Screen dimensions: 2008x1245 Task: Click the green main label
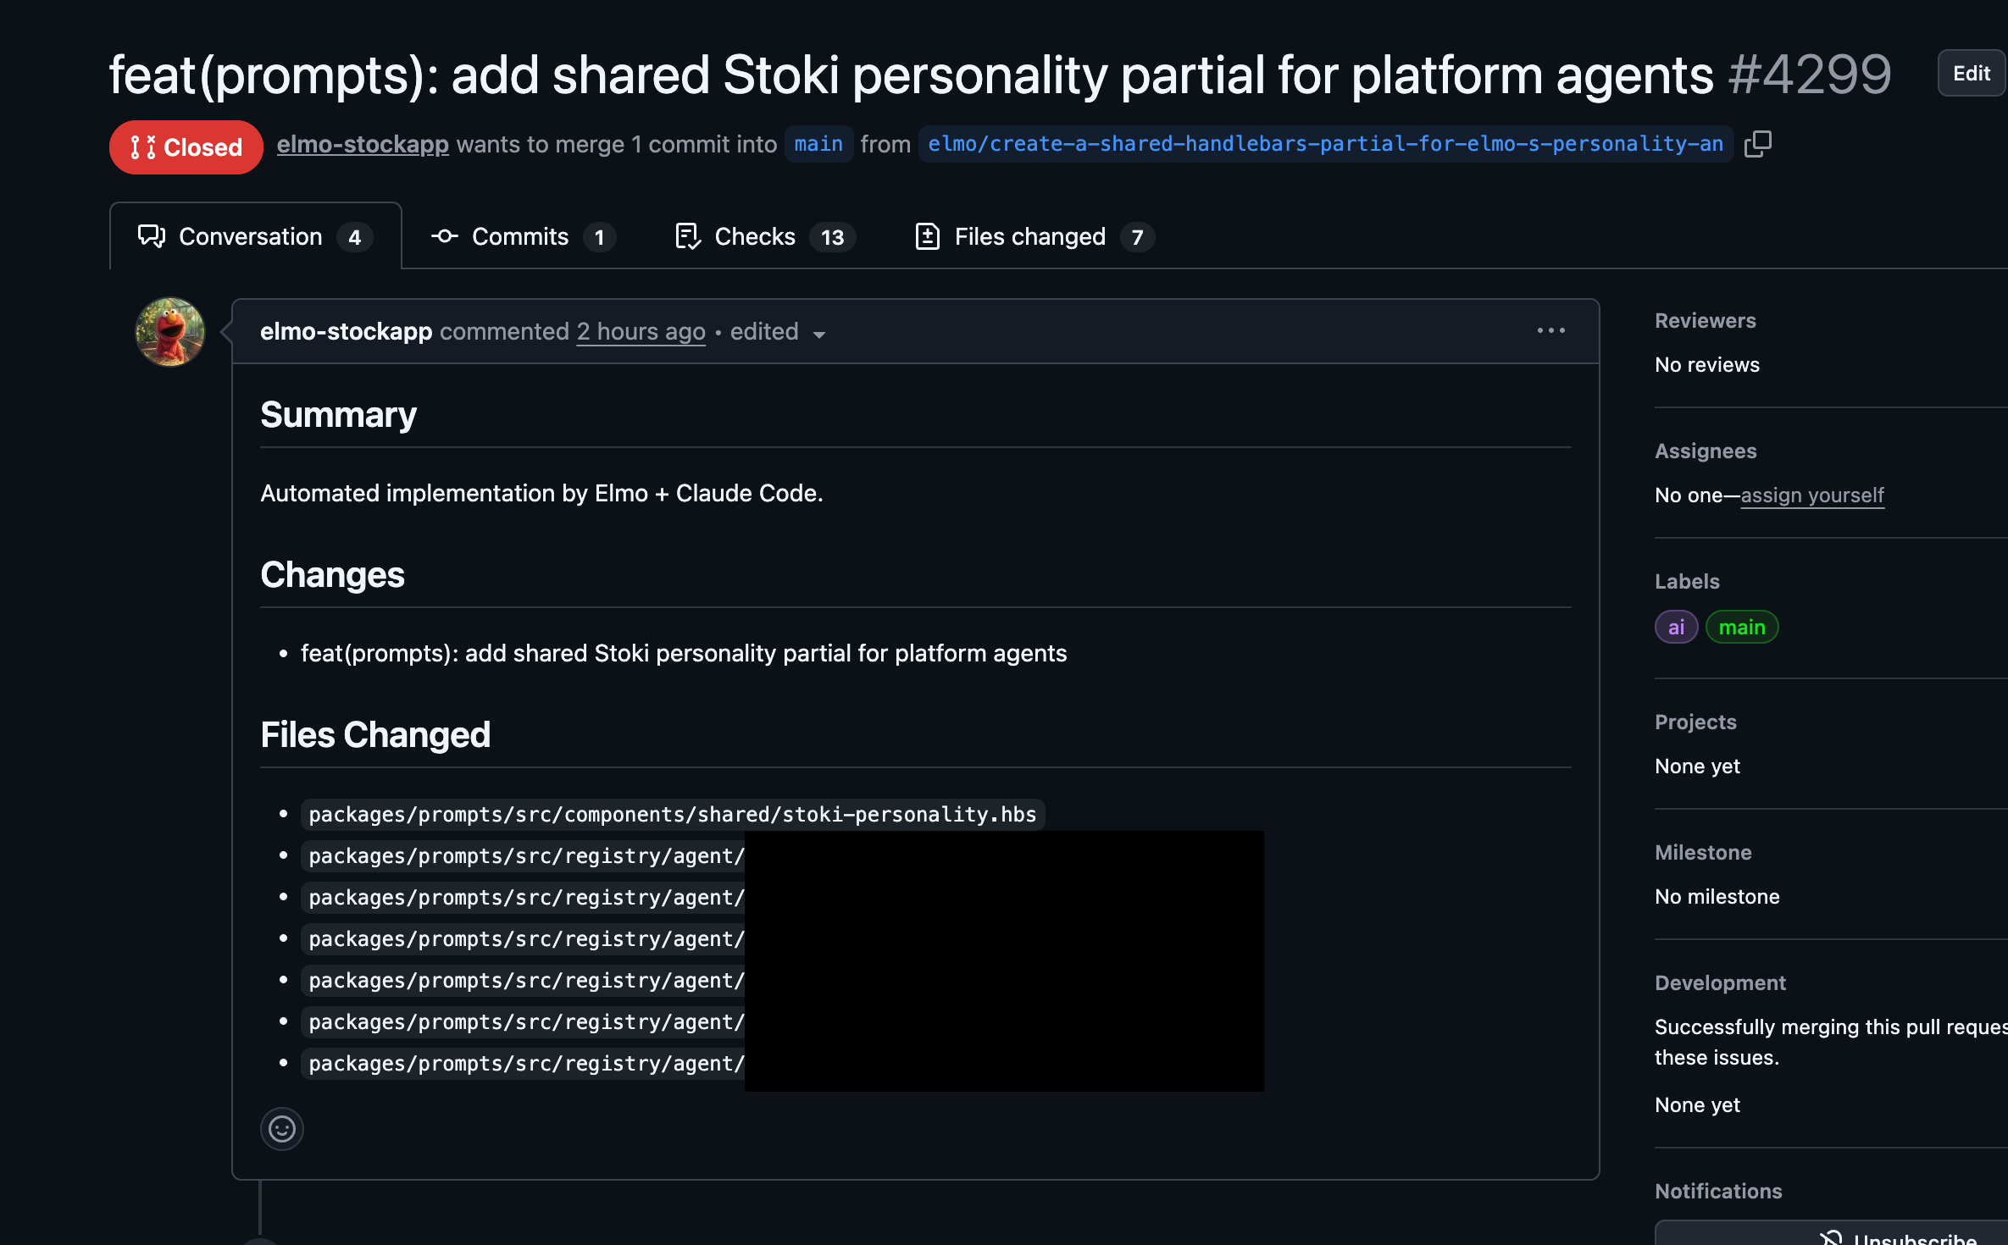coord(1741,628)
